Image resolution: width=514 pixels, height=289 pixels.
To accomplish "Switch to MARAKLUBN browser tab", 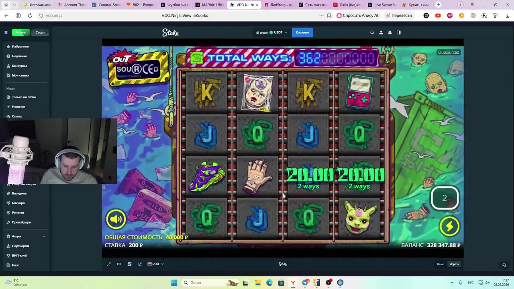I will click(x=209, y=5).
